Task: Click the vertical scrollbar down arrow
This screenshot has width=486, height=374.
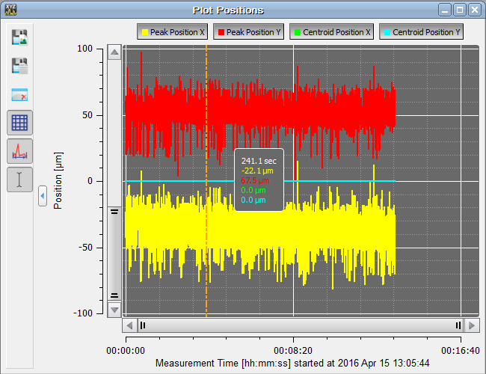Action: 114,310
